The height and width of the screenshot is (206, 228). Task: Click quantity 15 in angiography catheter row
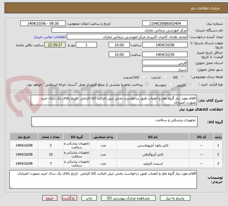(x=51, y=154)
